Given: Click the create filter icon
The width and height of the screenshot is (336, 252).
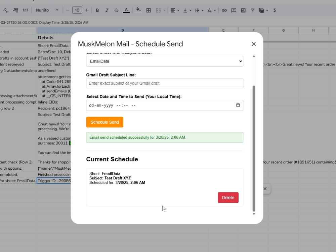Looking at the screenshot, I should pyautogui.click(x=253, y=10).
